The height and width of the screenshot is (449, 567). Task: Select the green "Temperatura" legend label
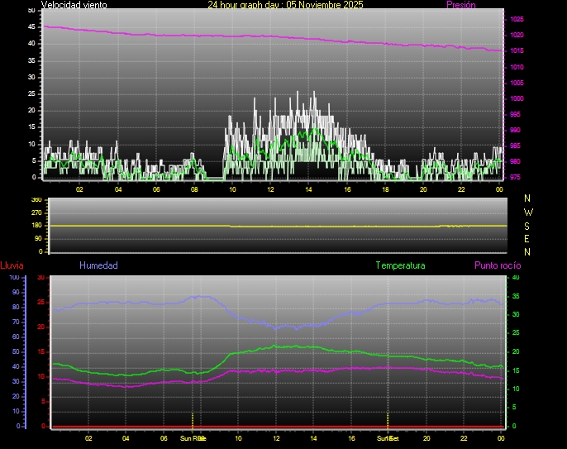coord(400,265)
